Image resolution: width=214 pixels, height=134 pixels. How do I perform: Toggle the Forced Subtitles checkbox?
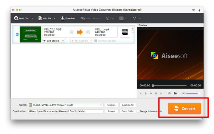click(x=96, y=41)
